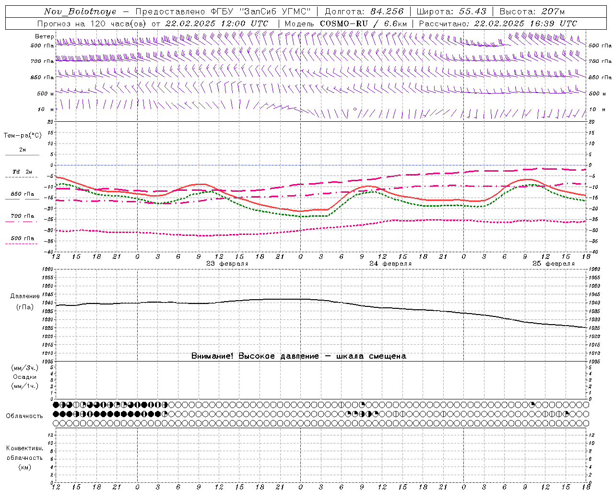Click the right '850 гПа' wind level label
614x491 pixels.
[x=600, y=77]
